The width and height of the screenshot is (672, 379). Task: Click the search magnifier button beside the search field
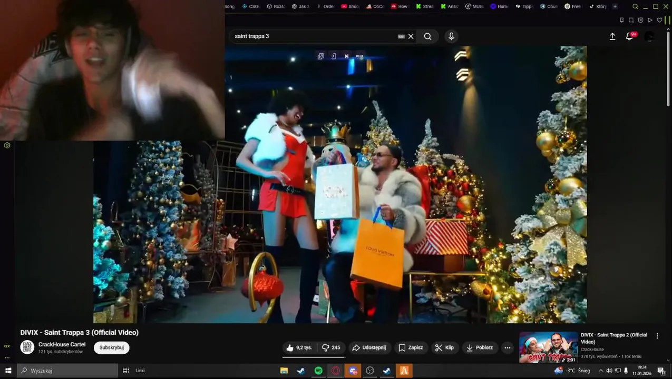427,36
